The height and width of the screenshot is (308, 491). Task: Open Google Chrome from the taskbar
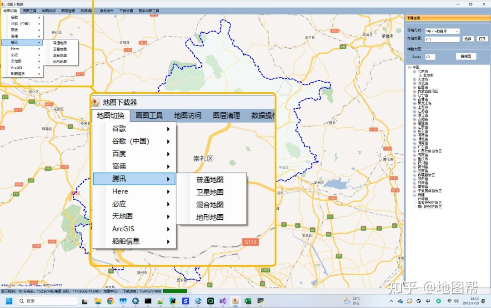(110, 301)
